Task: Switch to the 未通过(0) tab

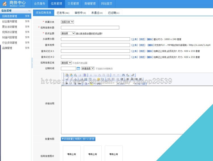Action: (97, 13)
